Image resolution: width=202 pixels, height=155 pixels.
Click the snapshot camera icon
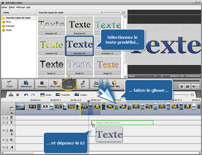(187, 86)
